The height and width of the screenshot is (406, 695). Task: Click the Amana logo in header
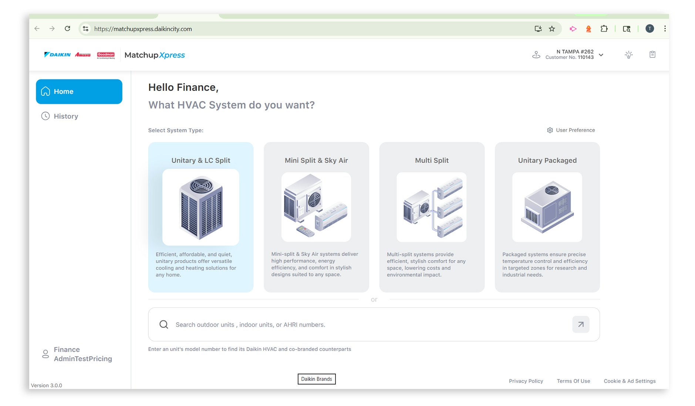tap(83, 55)
